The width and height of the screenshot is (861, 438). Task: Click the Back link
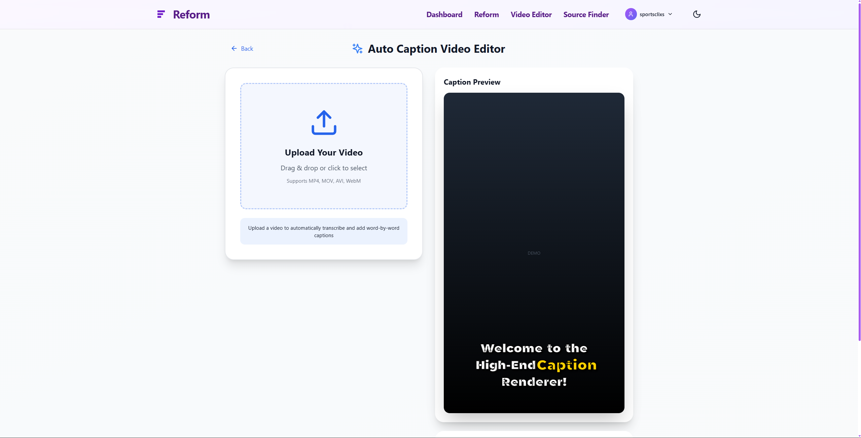tap(247, 49)
